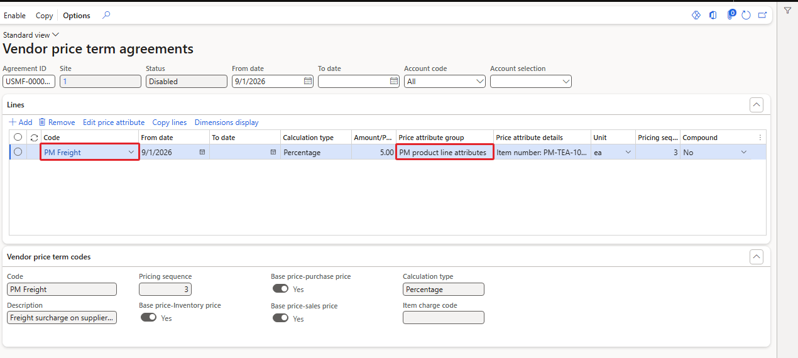The image size is (798, 358).
Task: Click the Item number: PM-TEA-10 cell
Action: tap(542, 152)
